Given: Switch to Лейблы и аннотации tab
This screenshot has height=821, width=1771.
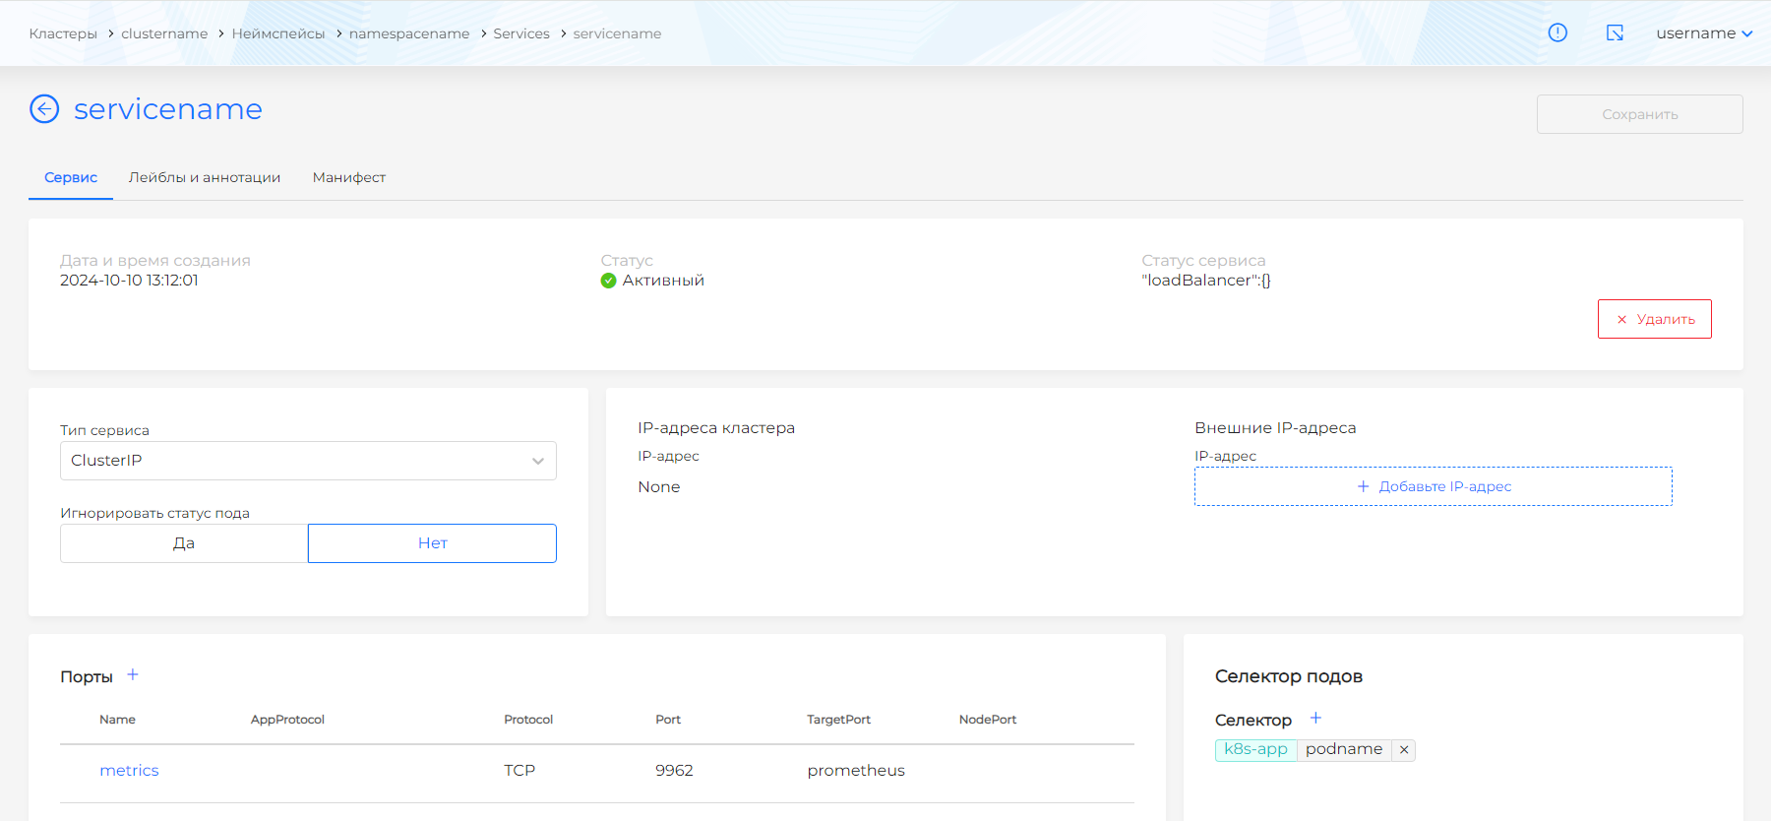Looking at the screenshot, I should [205, 178].
